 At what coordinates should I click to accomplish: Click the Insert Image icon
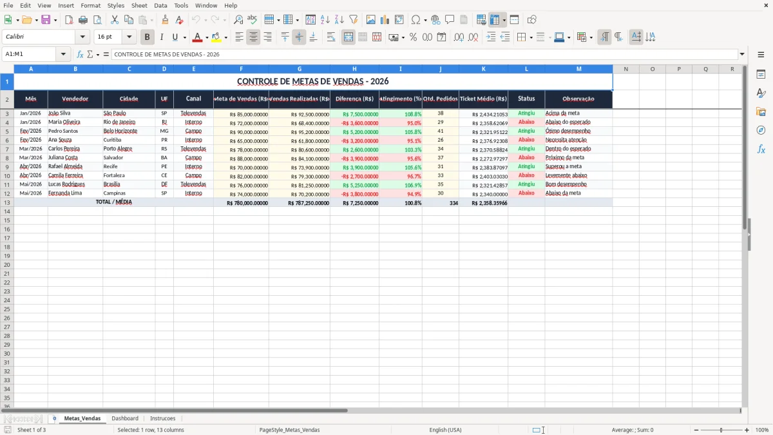tap(371, 20)
